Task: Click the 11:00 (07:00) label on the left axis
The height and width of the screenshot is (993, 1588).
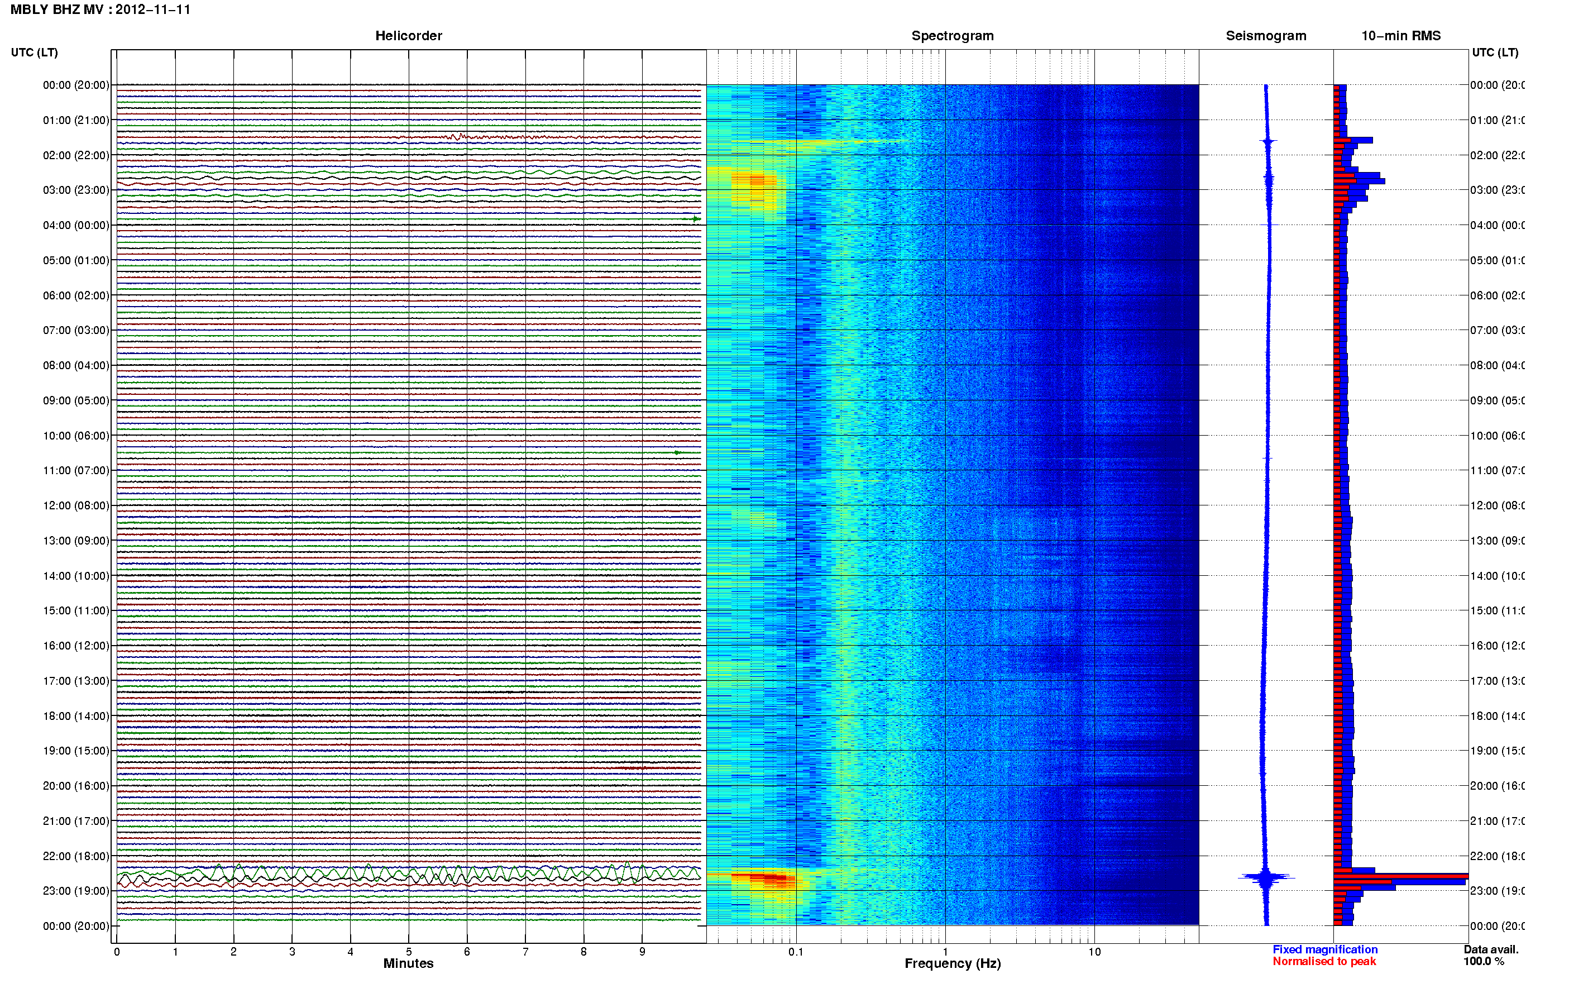Action: [x=76, y=471]
